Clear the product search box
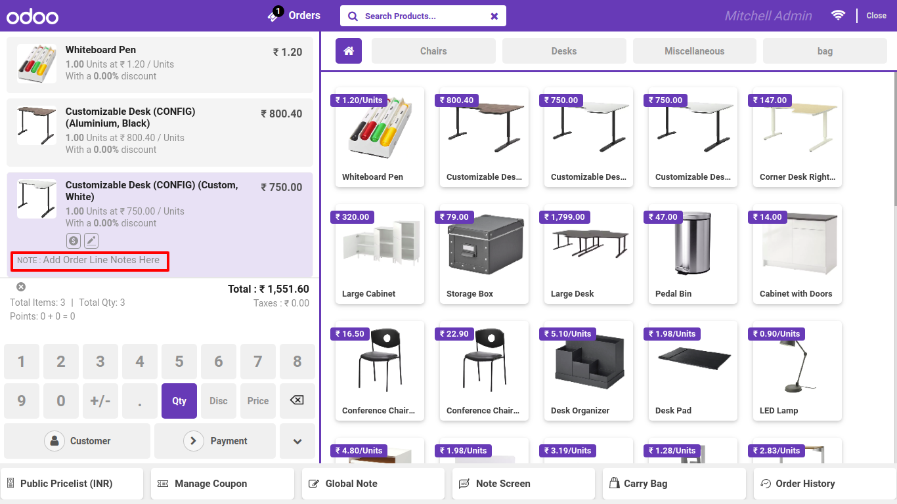897x504 pixels. click(x=494, y=16)
